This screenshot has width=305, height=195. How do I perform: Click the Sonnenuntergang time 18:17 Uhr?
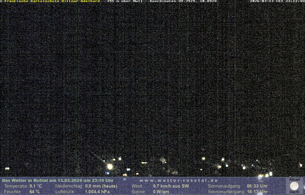(x=257, y=192)
